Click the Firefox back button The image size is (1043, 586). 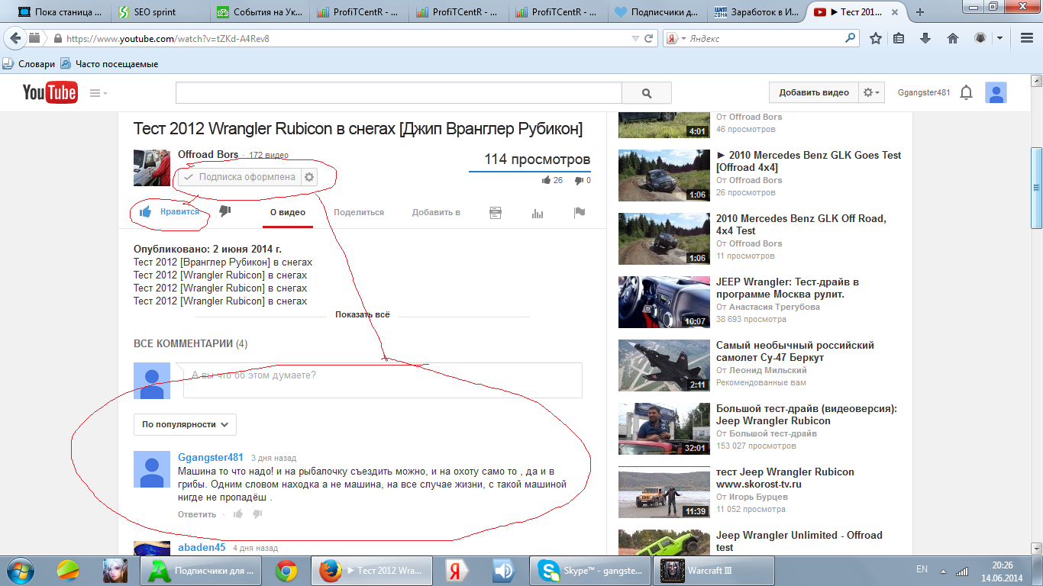click(x=16, y=38)
